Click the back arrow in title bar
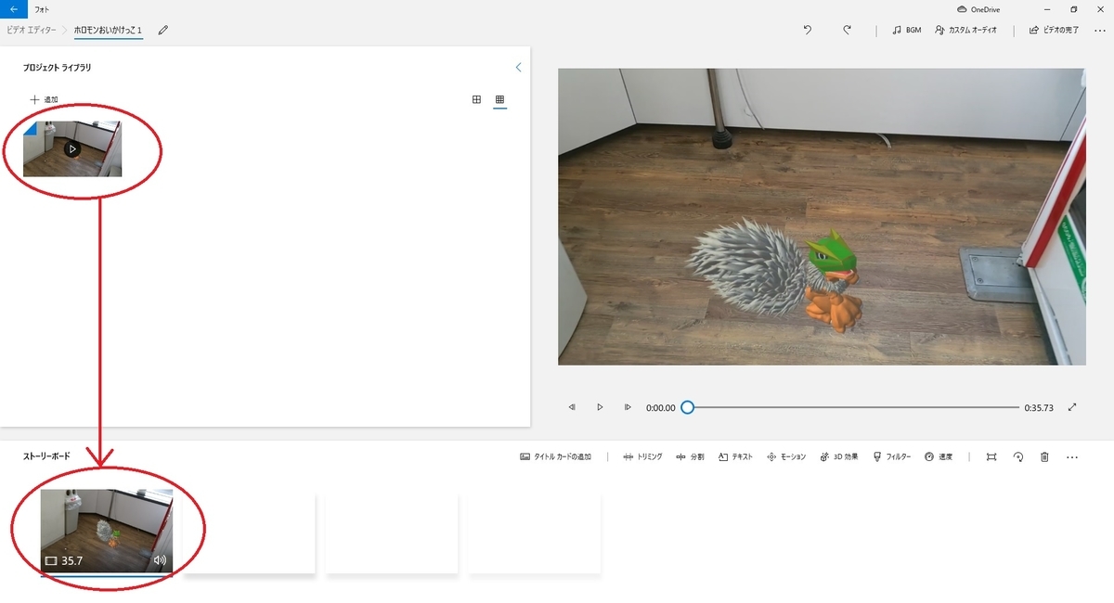Image resolution: width=1114 pixels, height=603 pixels. click(x=13, y=8)
